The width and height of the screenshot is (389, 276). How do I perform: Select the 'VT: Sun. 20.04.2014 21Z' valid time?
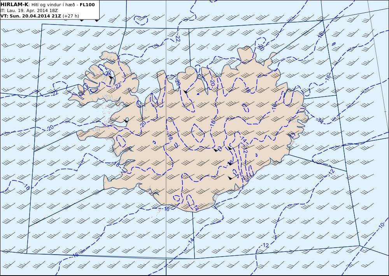(x=31, y=16)
